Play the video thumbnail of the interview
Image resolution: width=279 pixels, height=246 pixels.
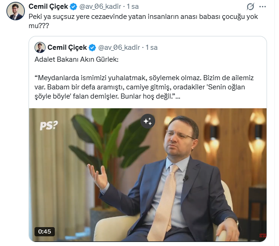(x=148, y=175)
